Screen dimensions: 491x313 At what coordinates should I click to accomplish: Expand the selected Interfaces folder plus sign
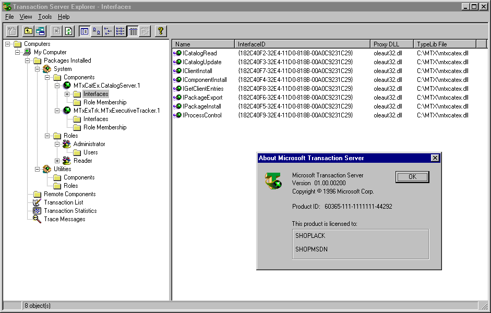(67, 94)
